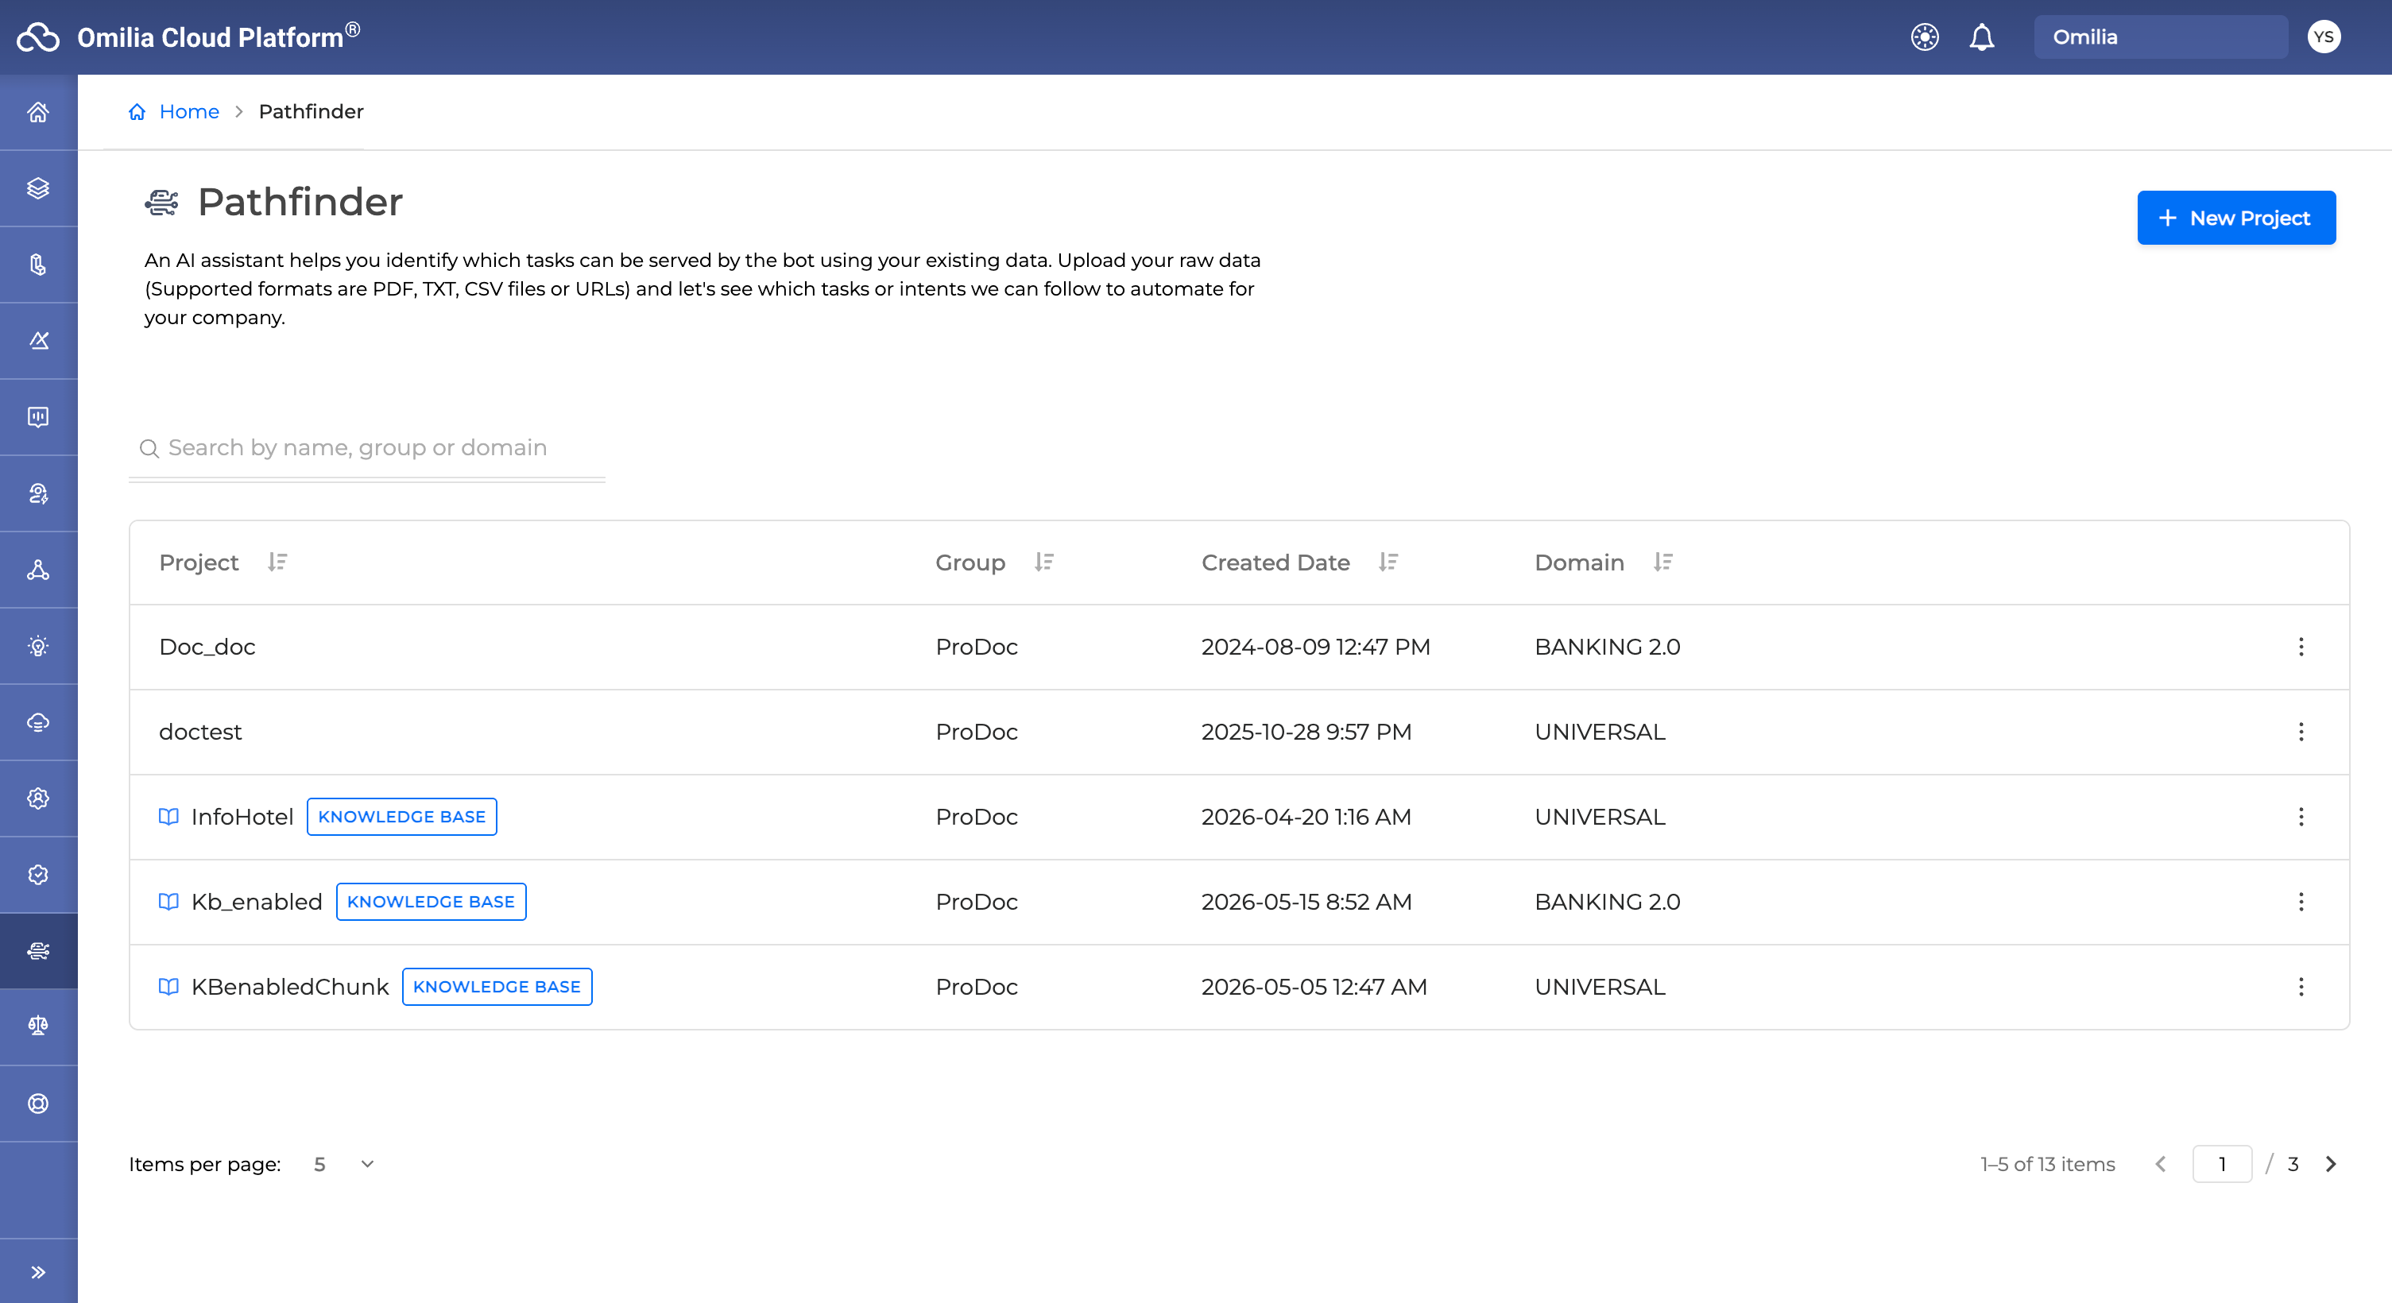Click the book icon beside Kb_enabled

point(168,902)
